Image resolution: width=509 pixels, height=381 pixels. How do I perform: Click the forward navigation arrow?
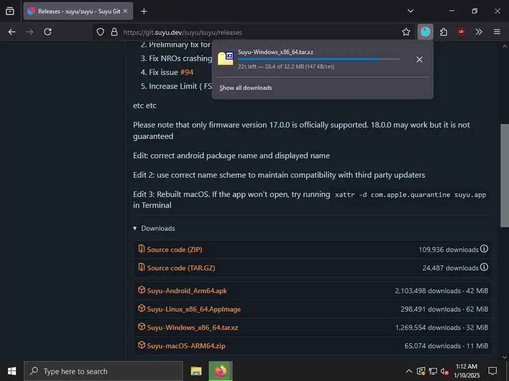(x=30, y=32)
